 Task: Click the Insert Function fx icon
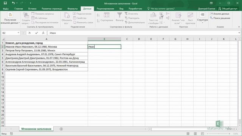(43, 33)
